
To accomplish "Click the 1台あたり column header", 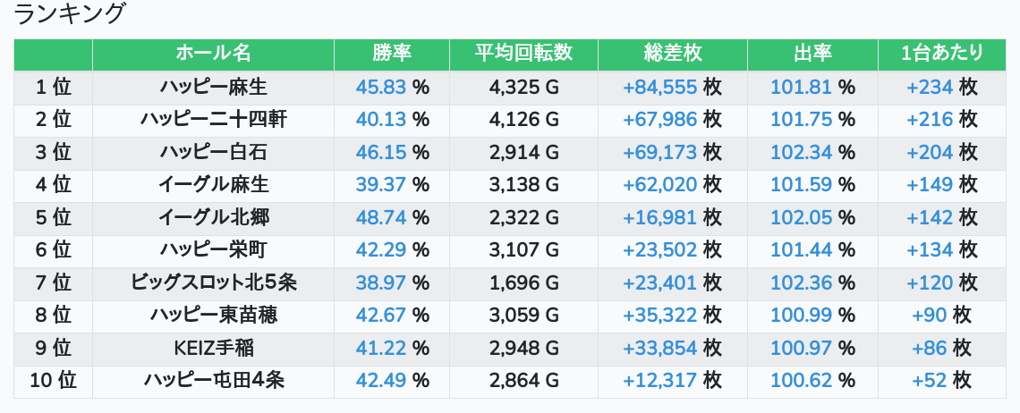I will (x=942, y=54).
